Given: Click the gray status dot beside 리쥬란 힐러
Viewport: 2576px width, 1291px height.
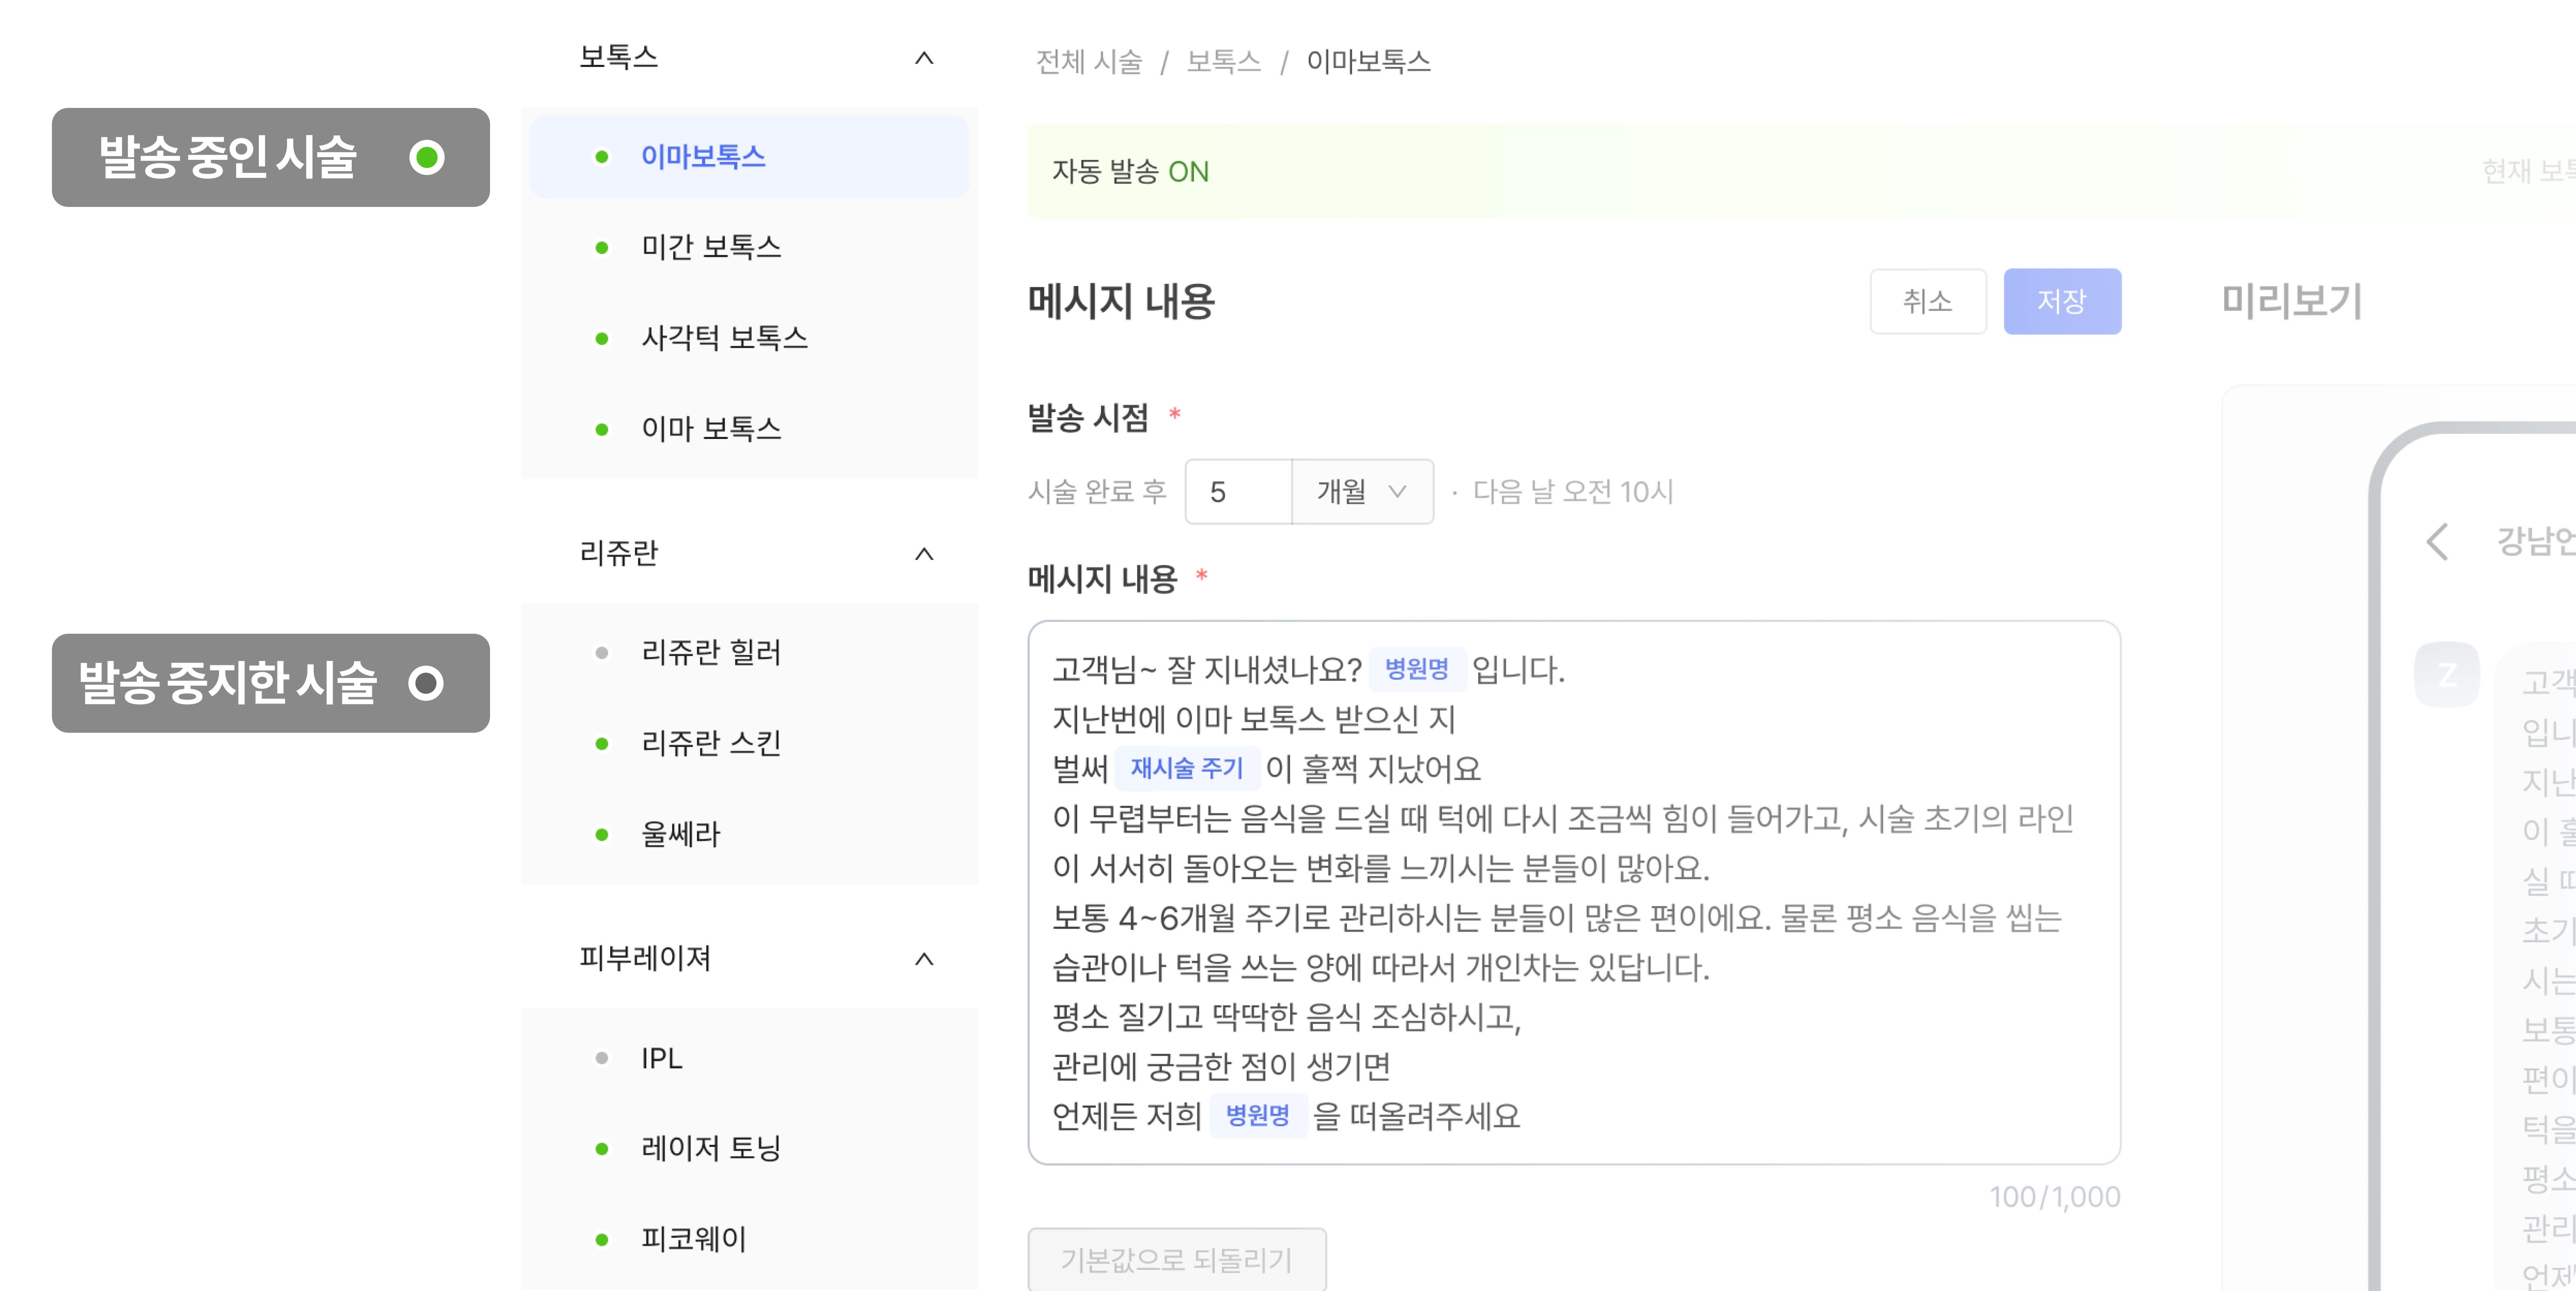Looking at the screenshot, I should [x=601, y=653].
